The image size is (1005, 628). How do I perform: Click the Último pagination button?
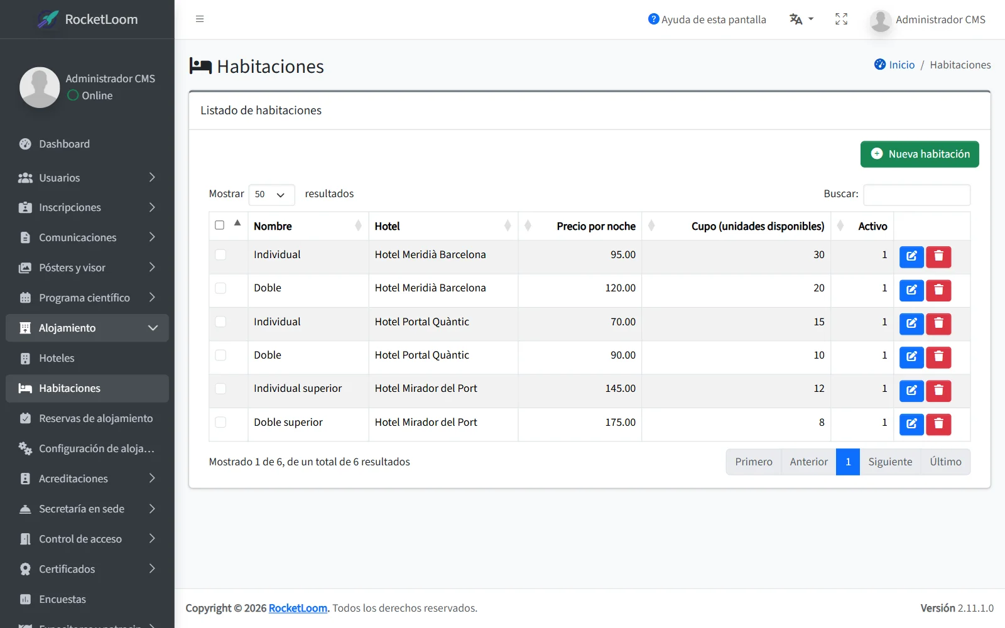[x=945, y=462]
